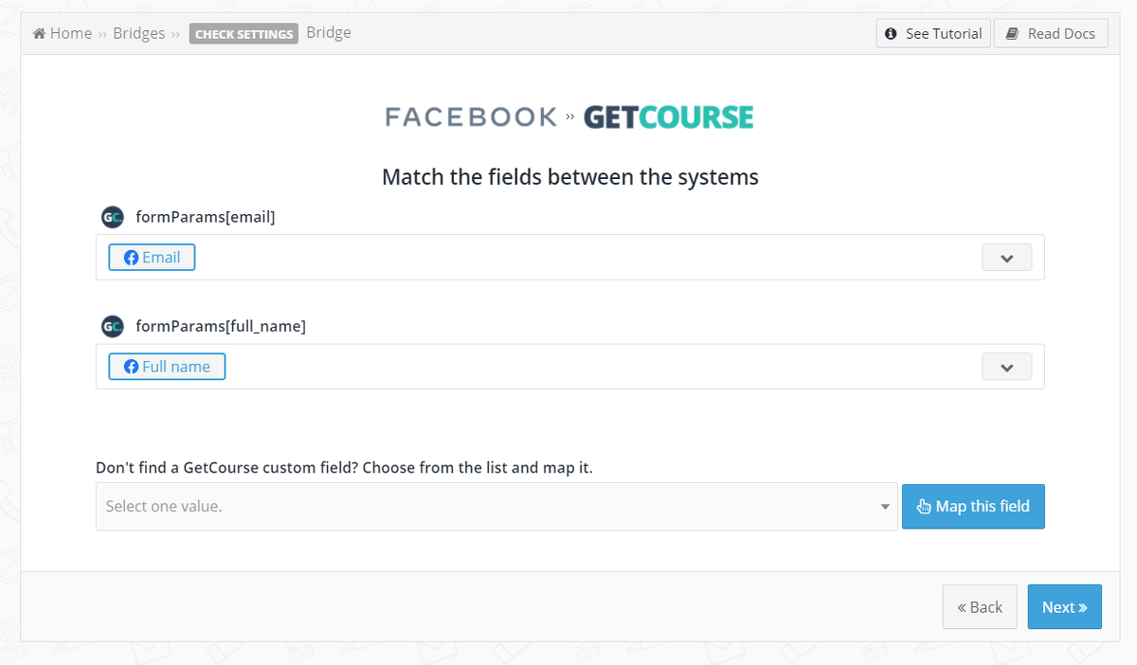Click the info icon on See Tutorial

pyautogui.click(x=891, y=34)
